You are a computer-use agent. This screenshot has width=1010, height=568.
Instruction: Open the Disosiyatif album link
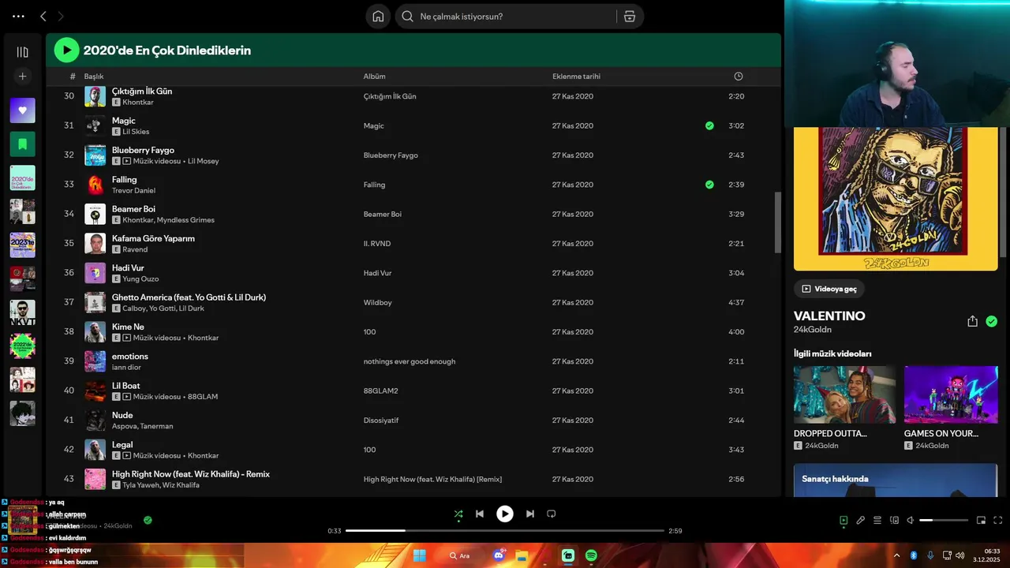click(380, 420)
